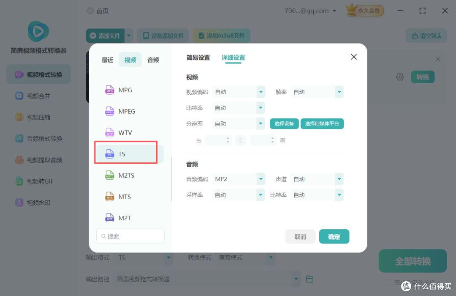Click the 视频转GIF sidebar icon

(19, 181)
